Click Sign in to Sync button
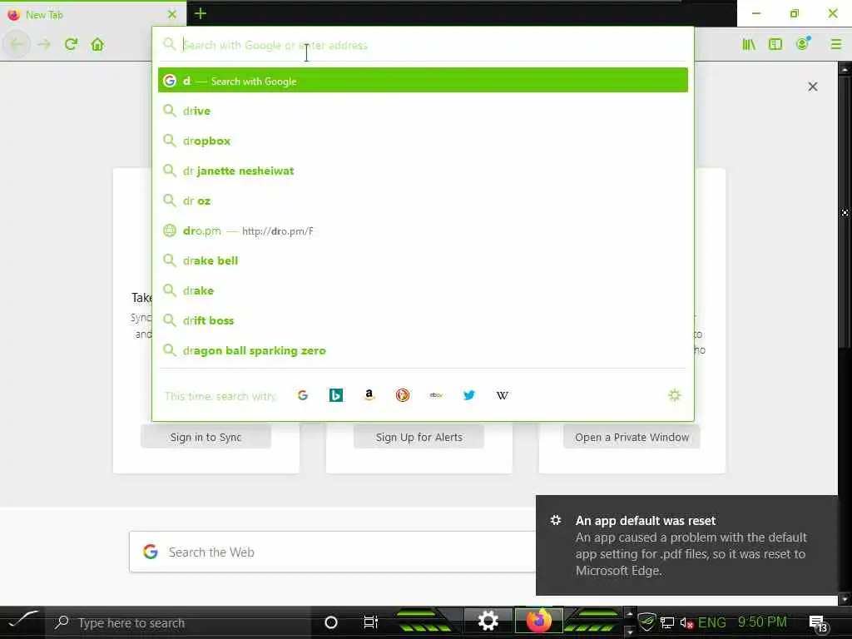852x639 pixels. click(x=206, y=437)
